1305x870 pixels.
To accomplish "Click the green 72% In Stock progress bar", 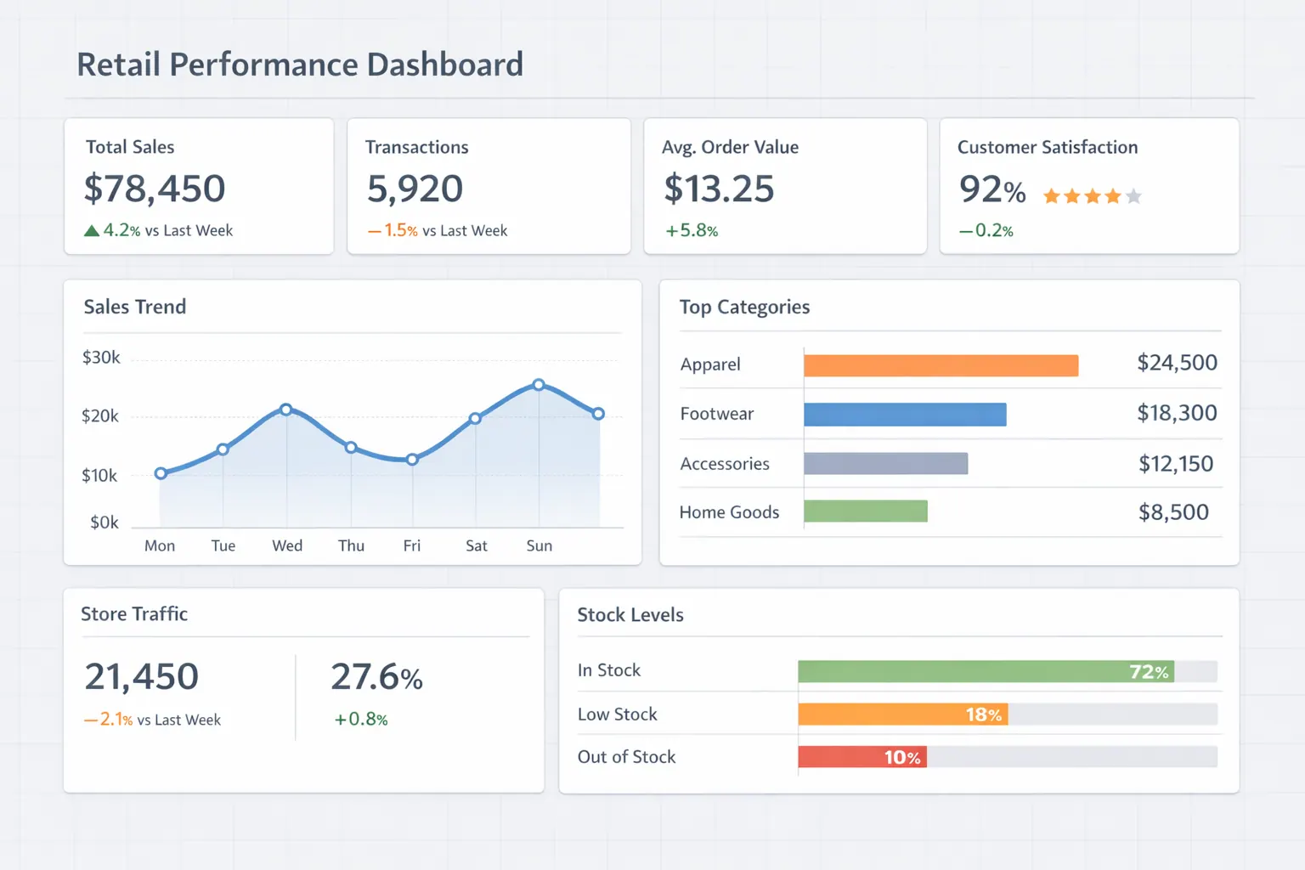I will coord(986,670).
